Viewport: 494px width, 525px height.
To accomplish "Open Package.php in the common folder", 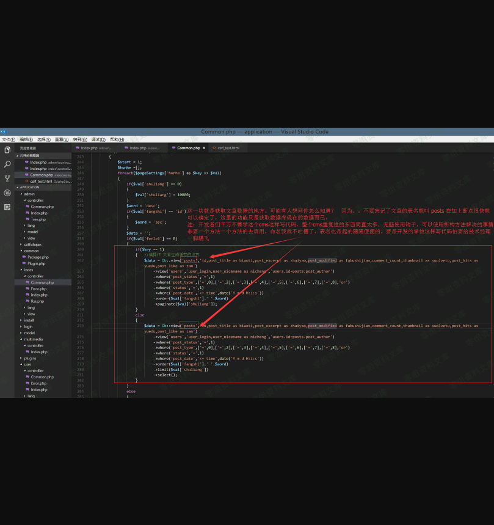I will 38,257.
